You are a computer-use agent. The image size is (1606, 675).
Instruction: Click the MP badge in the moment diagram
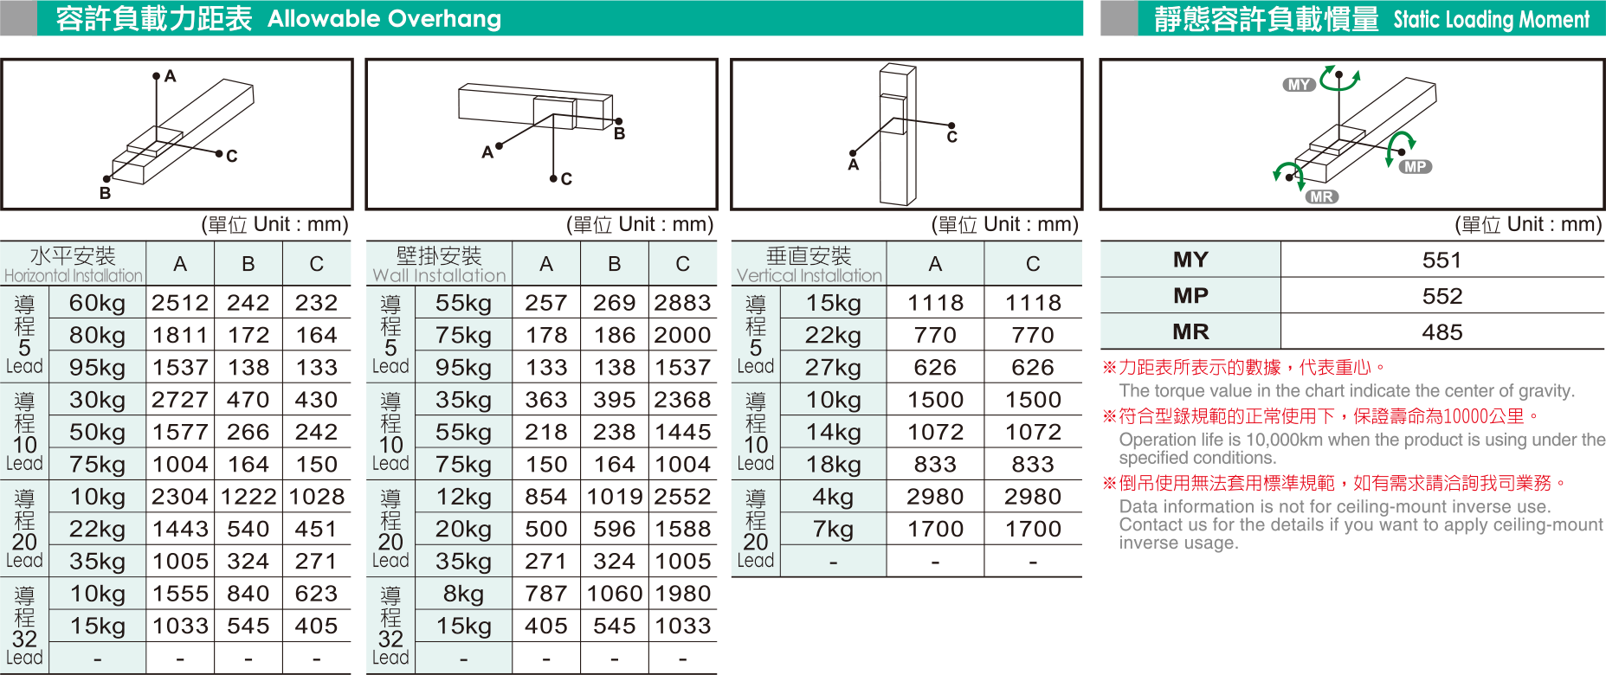click(x=1415, y=167)
